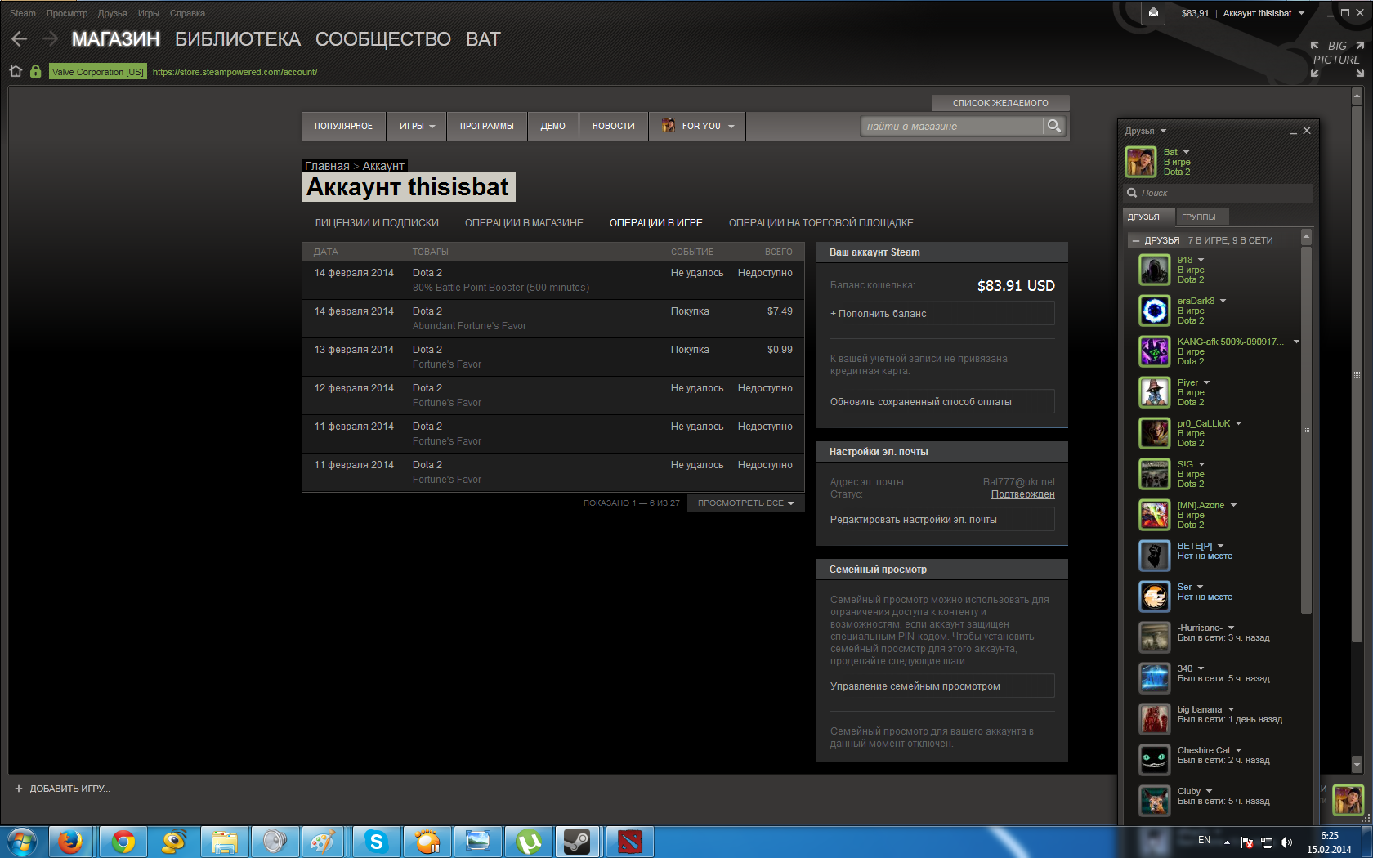Image resolution: width=1373 pixels, height=858 pixels.
Task: Click Abundant Fortune's Favor transaction row
Action: [553, 319]
